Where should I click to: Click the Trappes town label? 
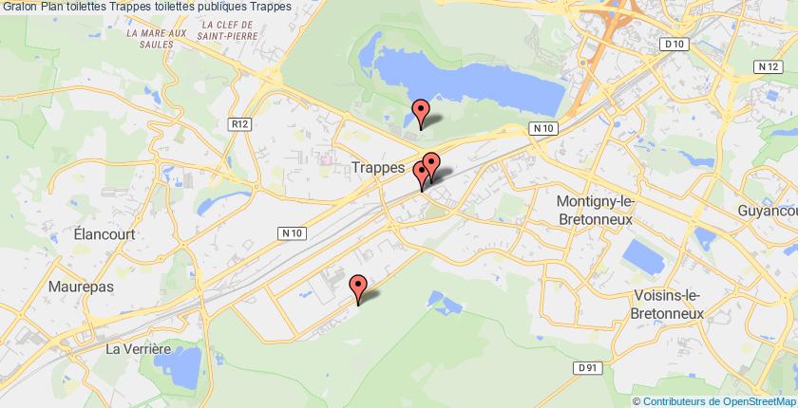379,168
